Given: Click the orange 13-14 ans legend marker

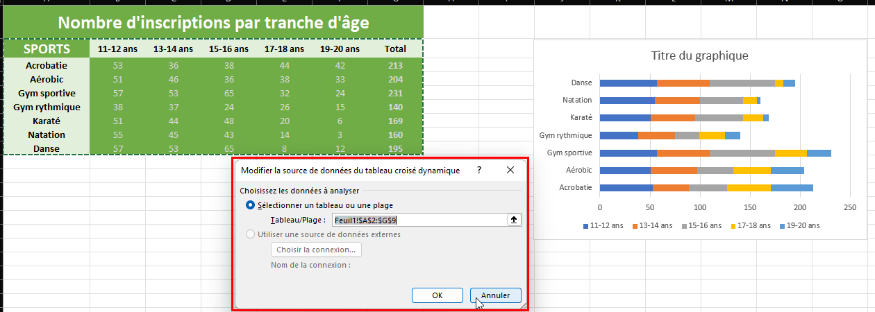Looking at the screenshot, I should click(x=636, y=226).
